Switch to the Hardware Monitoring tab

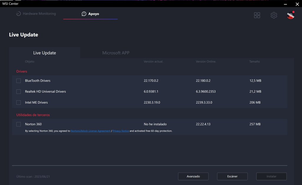(36, 14)
